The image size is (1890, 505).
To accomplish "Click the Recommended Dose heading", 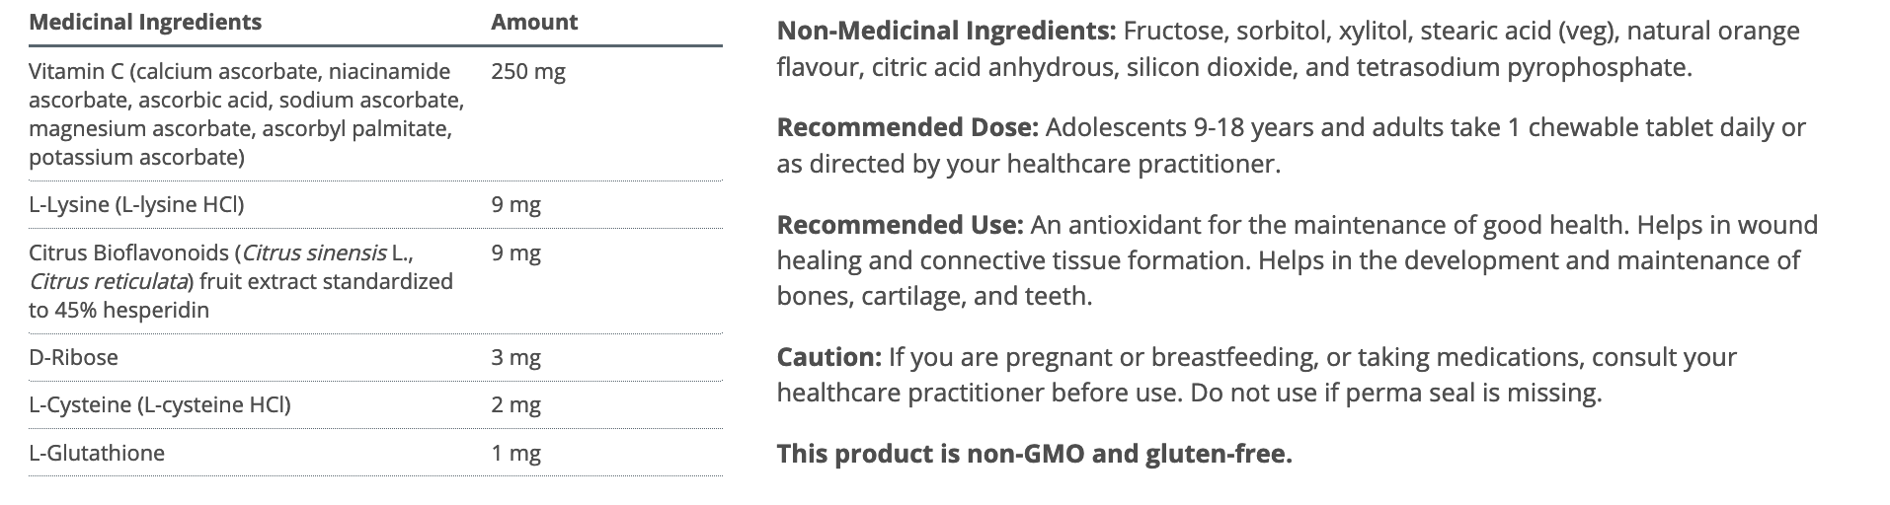I will point(906,127).
